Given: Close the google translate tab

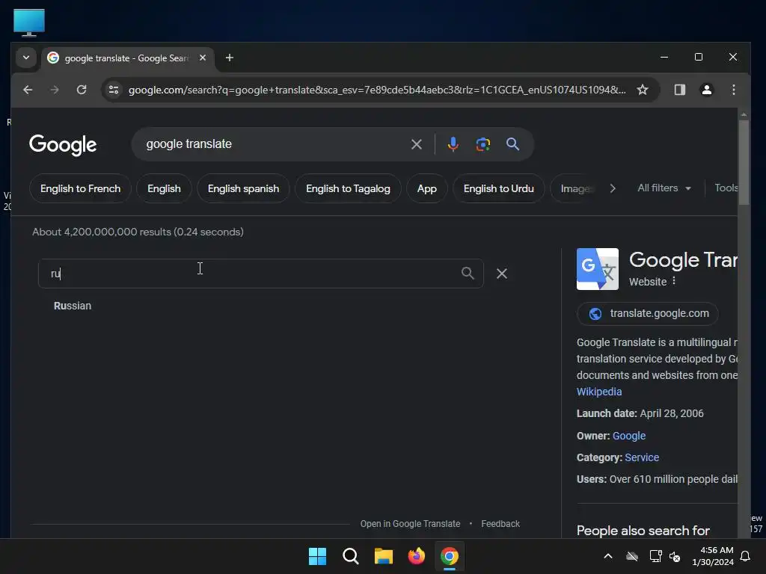Looking at the screenshot, I should (203, 58).
